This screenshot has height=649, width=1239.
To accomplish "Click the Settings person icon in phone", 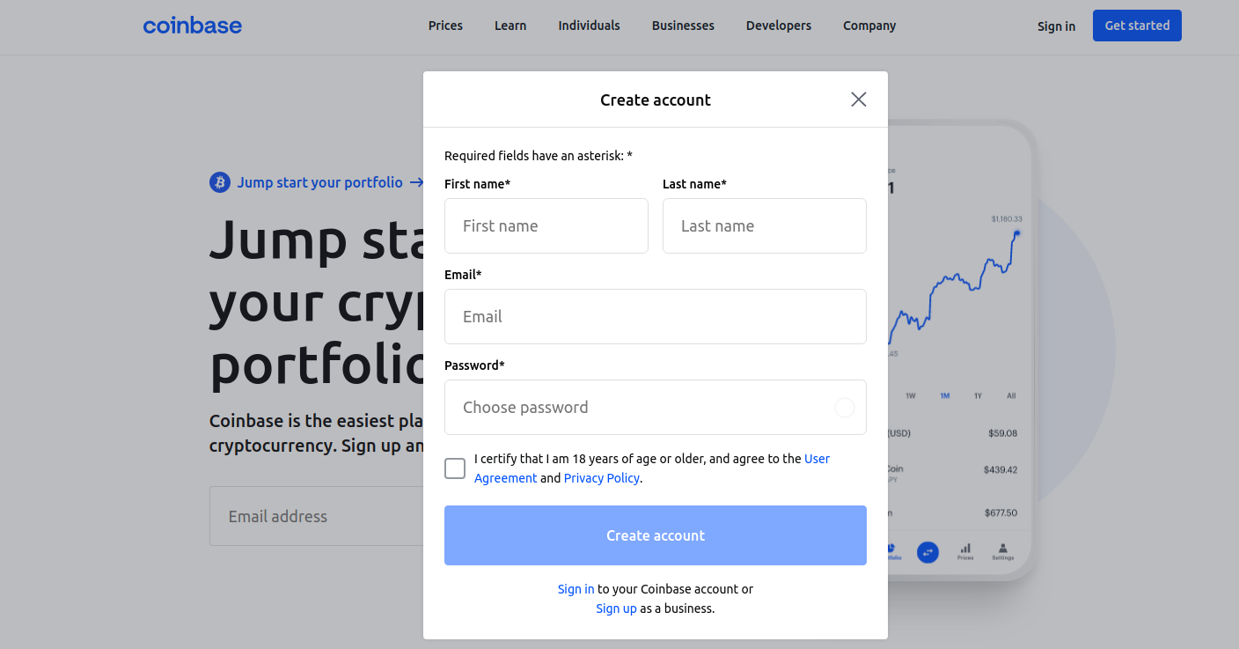I will pyautogui.click(x=1003, y=548).
